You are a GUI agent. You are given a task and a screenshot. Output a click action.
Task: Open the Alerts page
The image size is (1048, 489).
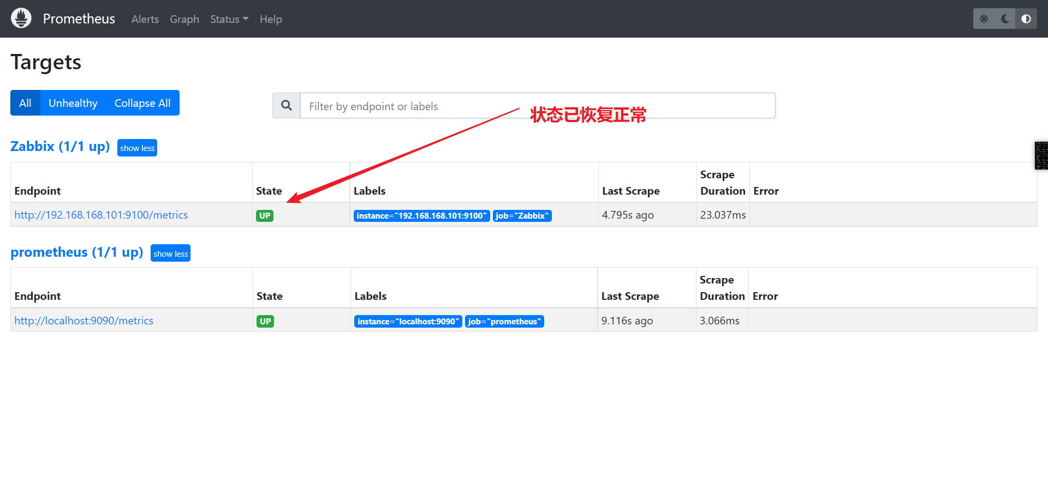coord(145,19)
